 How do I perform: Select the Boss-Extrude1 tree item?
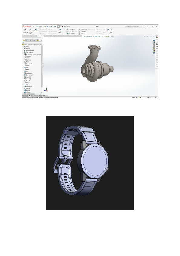28,75
